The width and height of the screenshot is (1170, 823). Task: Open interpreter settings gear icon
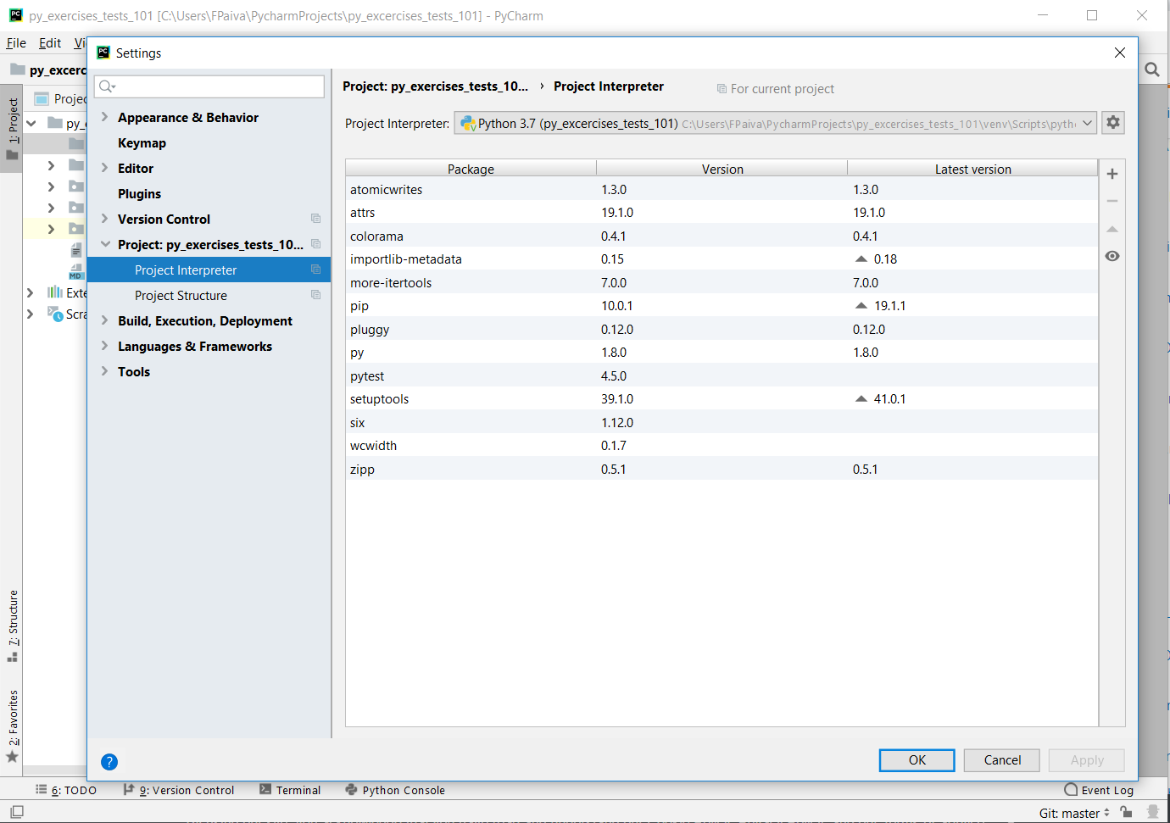[1113, 123]
